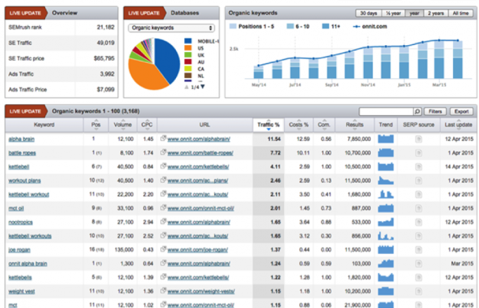Open external link icon for weight-vests URL
The width and height of the screenshot is (479, 308).
[164, 291]
